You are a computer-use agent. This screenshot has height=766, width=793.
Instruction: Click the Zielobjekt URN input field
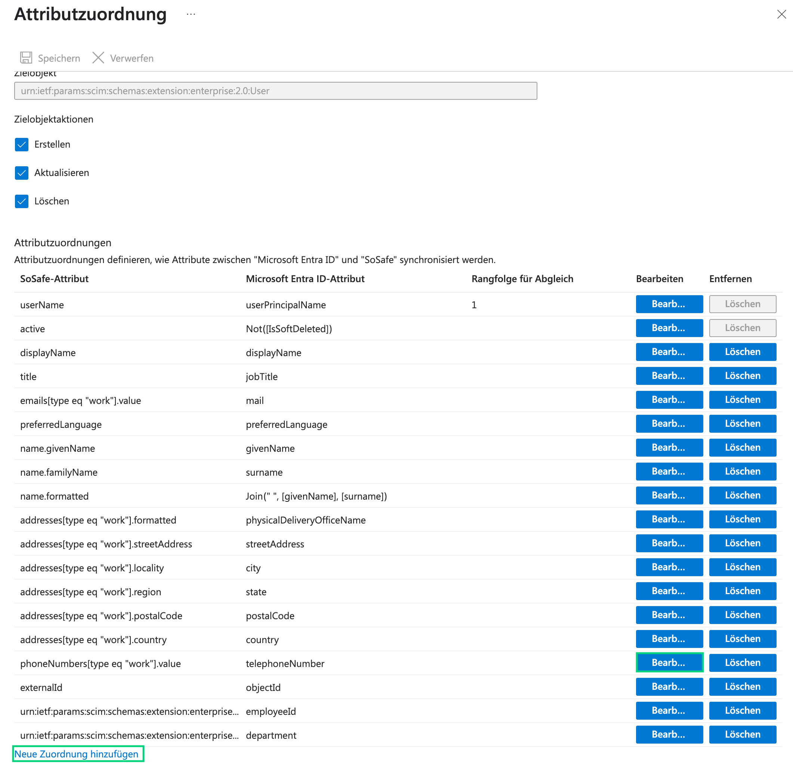(275, 91)
